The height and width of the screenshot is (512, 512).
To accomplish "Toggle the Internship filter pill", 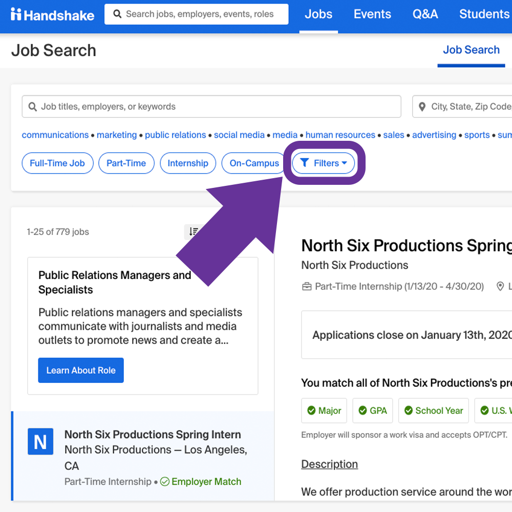I will (188, 163).
